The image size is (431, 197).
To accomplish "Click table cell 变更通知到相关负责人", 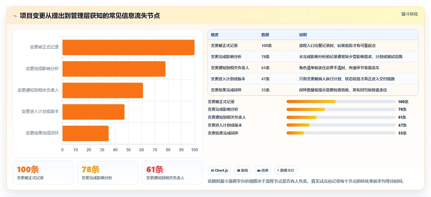I will (230, 68).
